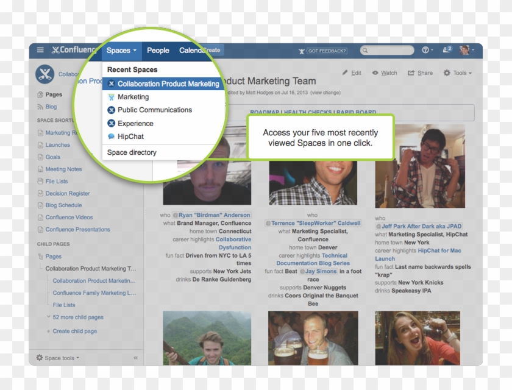Open the user profile avatar menu

pos(466,50)
